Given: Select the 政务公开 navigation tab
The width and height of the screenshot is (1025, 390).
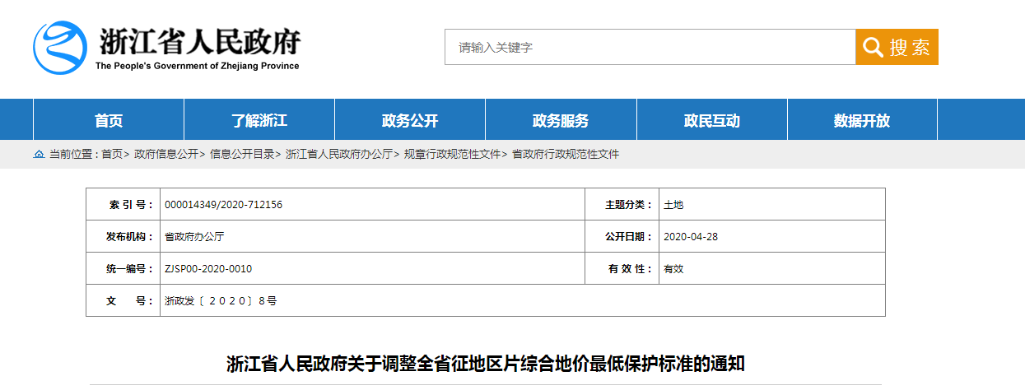Looking at the screenshot, I should [410, 121].
